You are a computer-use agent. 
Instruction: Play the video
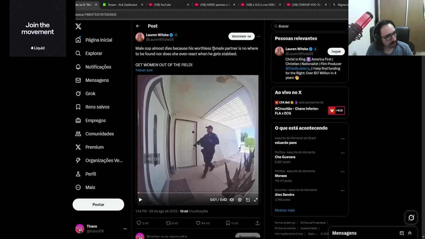pos(140,200)
